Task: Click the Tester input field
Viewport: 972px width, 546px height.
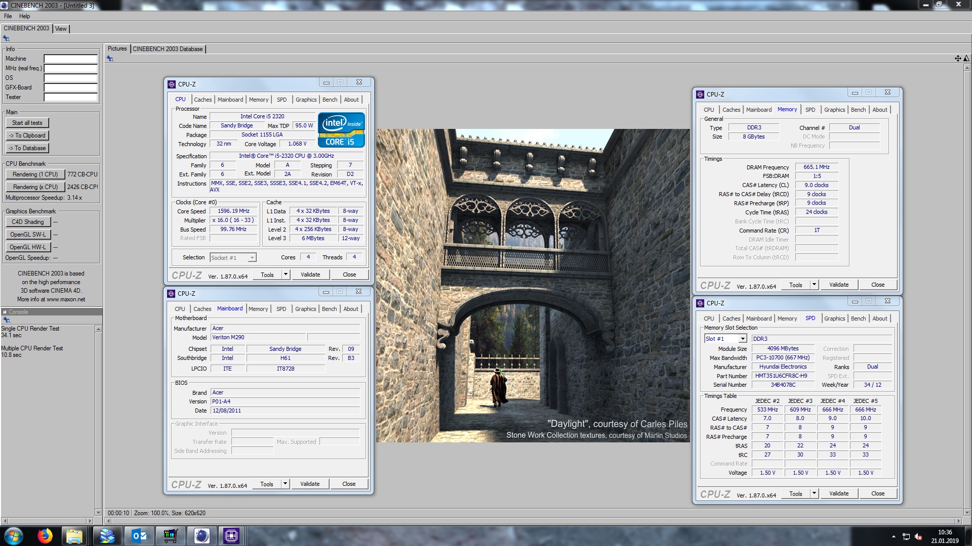Action: click(x=70, y=97)
